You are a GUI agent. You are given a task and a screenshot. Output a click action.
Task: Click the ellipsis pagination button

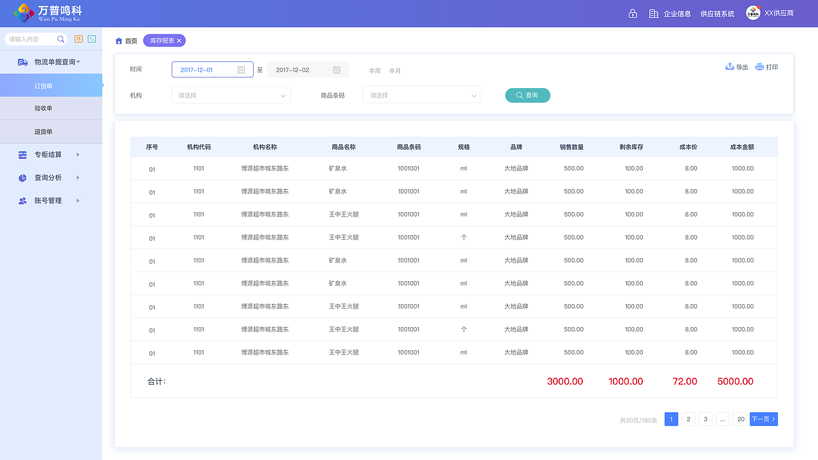[x=722, y=419]
